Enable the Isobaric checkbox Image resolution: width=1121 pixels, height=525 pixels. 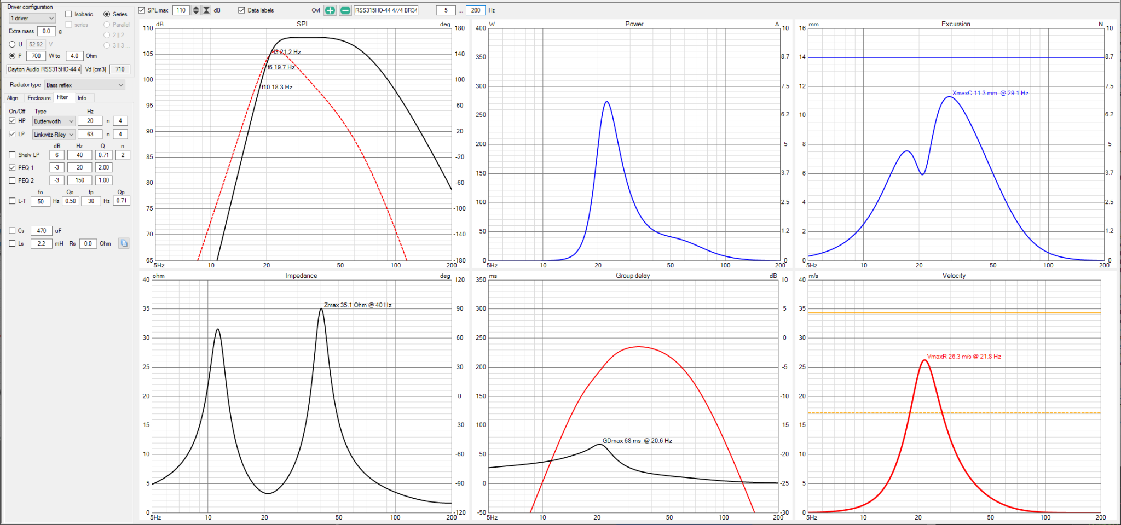(68, 14)
